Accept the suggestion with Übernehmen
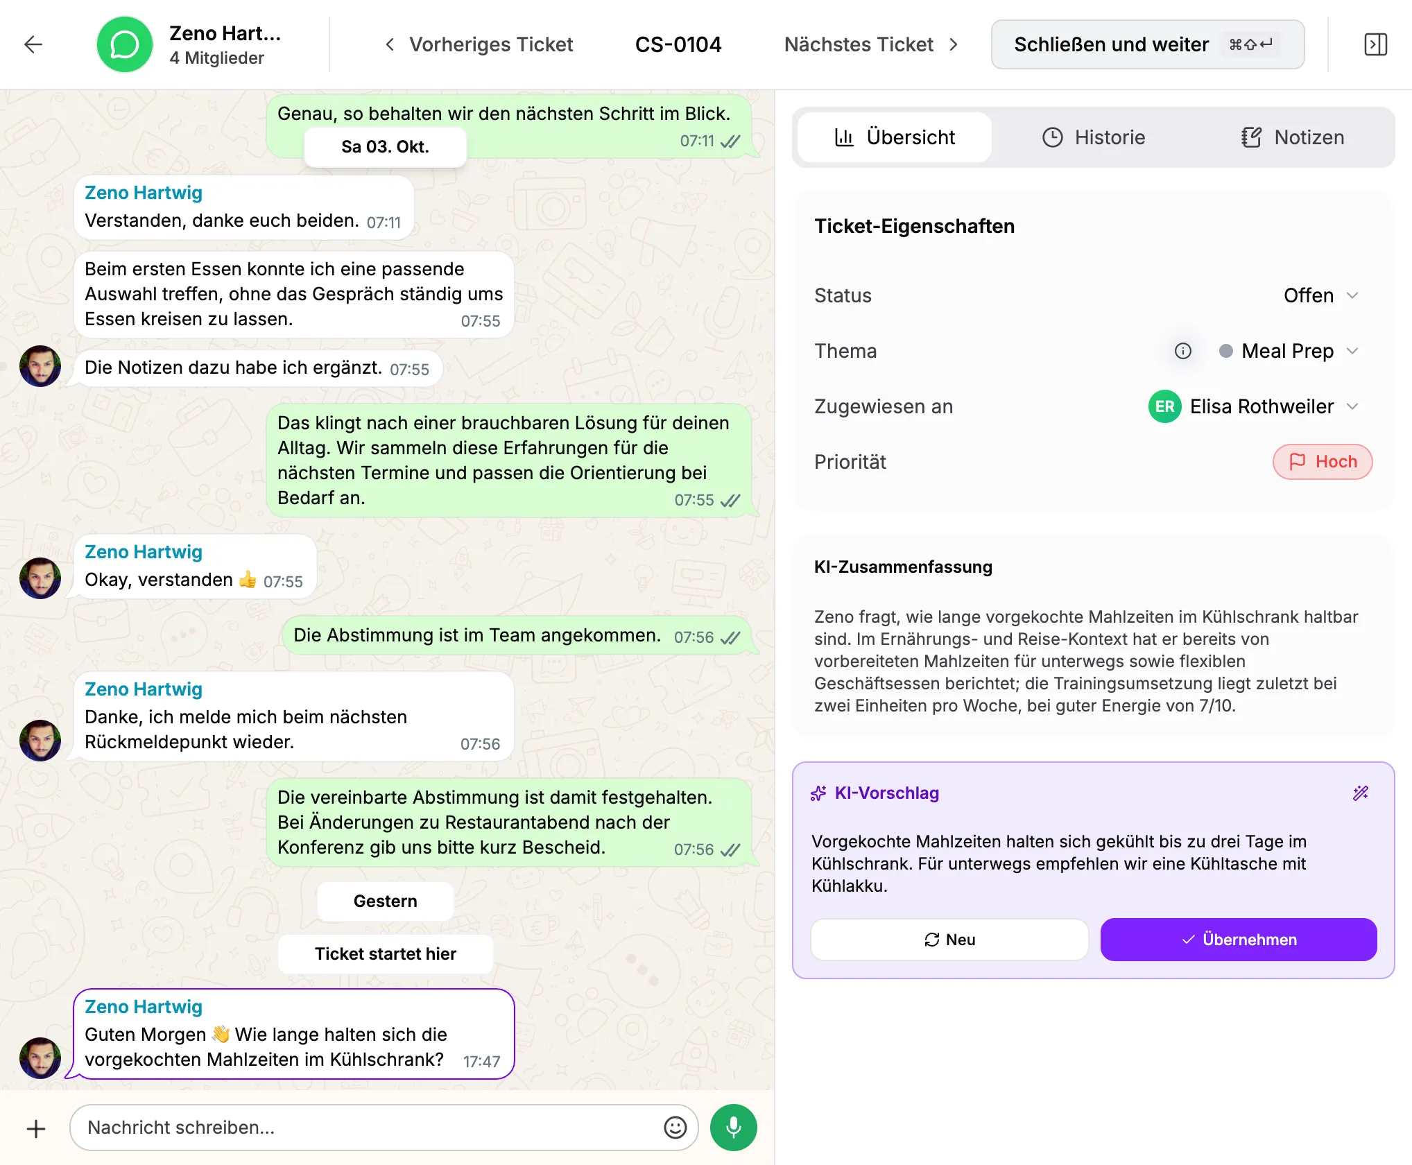This screenshot has height=1165, width=1412. pyautogui.click(x=1239, y=940)
